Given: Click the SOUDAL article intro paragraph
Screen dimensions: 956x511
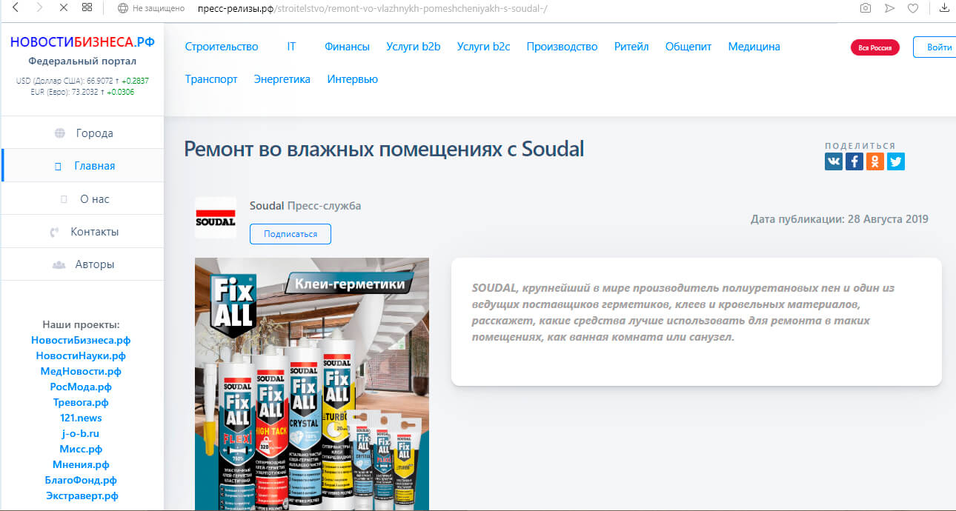Looking at the screenshot, I should [682, 313].
